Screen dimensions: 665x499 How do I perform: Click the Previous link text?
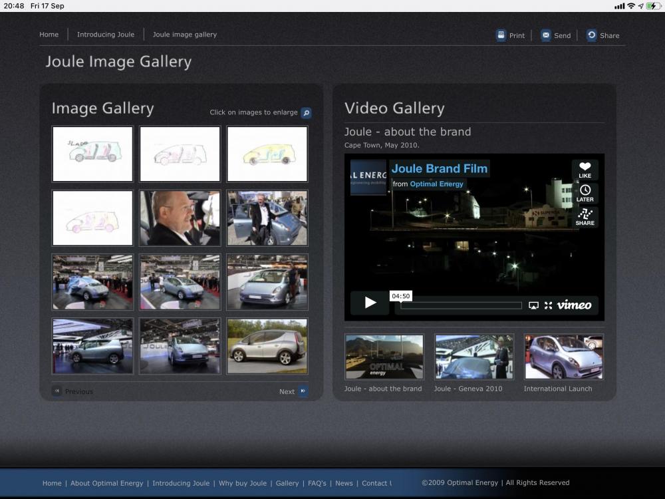pos(79,392)
